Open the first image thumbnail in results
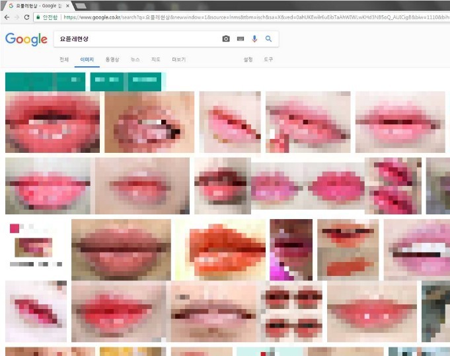The width and height of the screenshot is (450, 356). click(x=52, y=122)
